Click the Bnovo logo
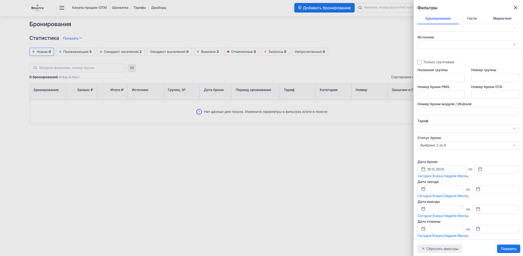Screen dimensions: 523x256 click(x=37, y=8)
